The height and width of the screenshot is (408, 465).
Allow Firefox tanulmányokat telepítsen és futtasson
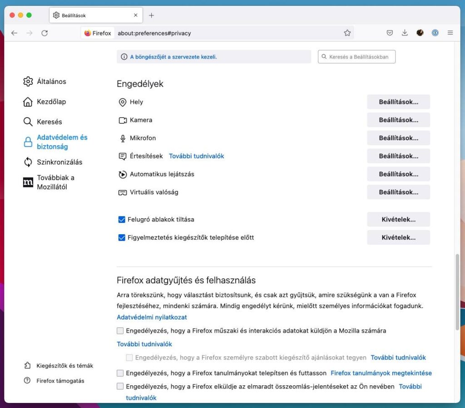click(120, 373)
